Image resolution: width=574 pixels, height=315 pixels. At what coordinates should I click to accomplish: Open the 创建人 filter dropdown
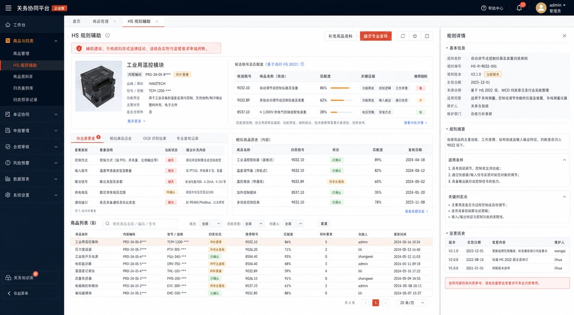(293, 223)
